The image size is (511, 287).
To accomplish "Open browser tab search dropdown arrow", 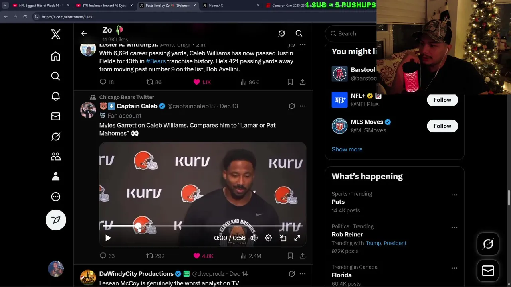I will 5,6.
